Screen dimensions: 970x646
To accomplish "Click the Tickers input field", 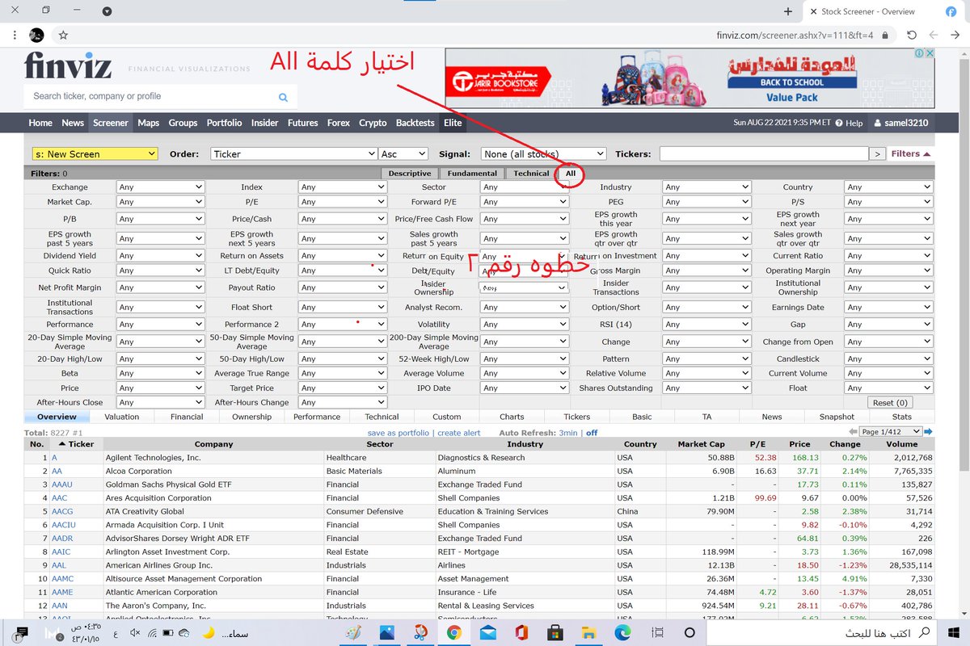I will (x=763, y=153).
